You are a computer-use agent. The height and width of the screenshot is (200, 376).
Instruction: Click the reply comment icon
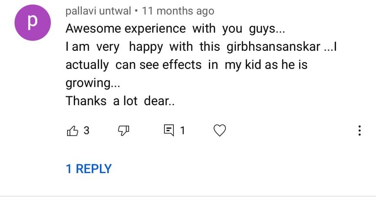169,131
